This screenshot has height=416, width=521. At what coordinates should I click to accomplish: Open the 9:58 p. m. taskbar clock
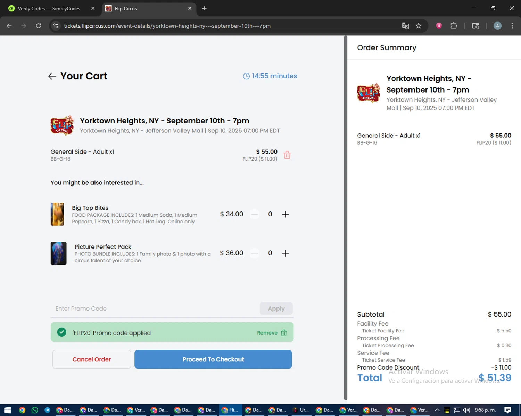pyautogui.click(x=486, y=410)
